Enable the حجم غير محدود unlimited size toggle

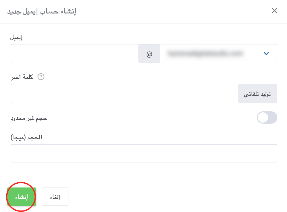[267, 117]
